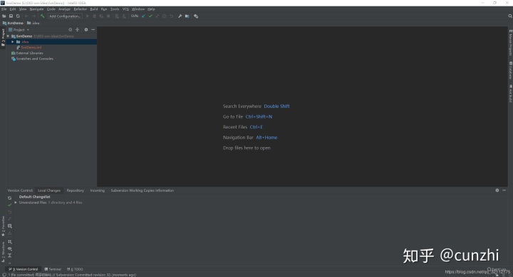Click the Synchronize refresh toolbar icon
This screenshot has width=513, height=277.
(x=18, y=16)
